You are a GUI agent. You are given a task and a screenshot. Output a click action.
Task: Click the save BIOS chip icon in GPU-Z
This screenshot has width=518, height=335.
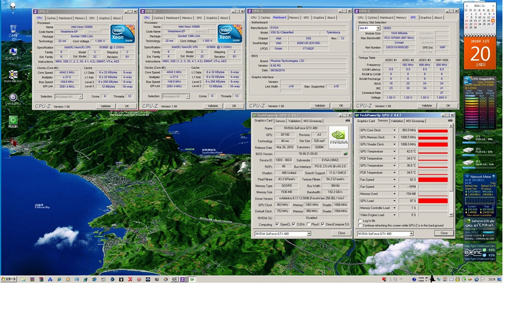pyautogui.click(x=346, y=154)
